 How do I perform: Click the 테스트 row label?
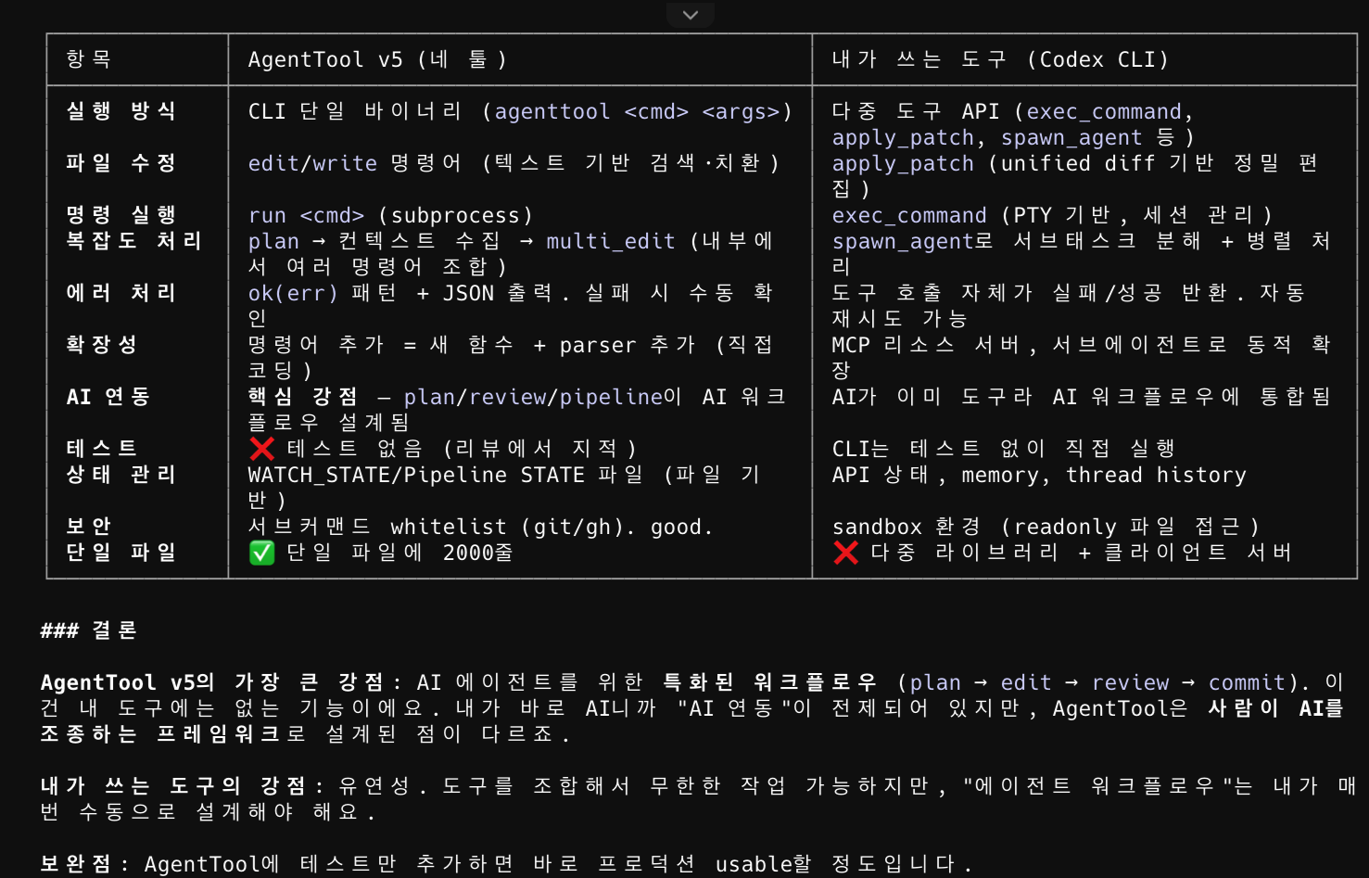(102, 449)
